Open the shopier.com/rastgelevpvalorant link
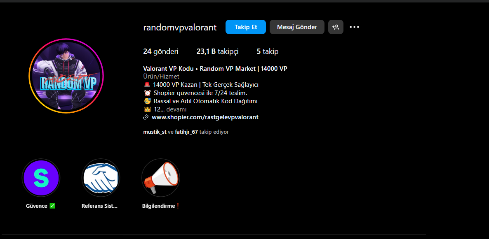The image size is (489, 239). point(205,117)
